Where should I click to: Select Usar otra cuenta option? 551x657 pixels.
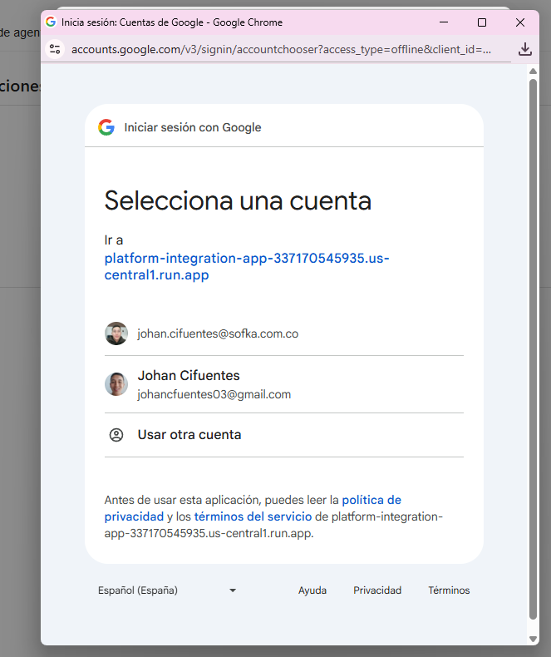click(x=189, y=435)
